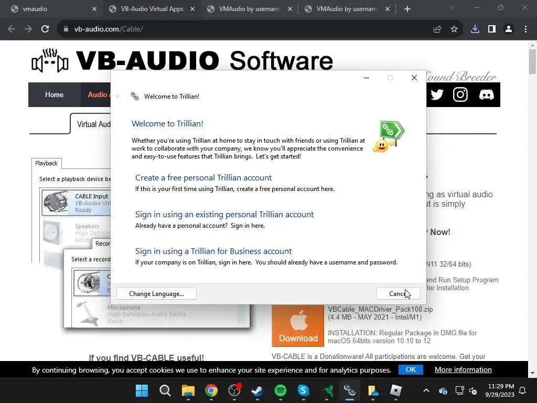Image resolution: width=537 pixels, height=403 pixels.
Task: Go forward in Chrome
Action: pos(28,29)
